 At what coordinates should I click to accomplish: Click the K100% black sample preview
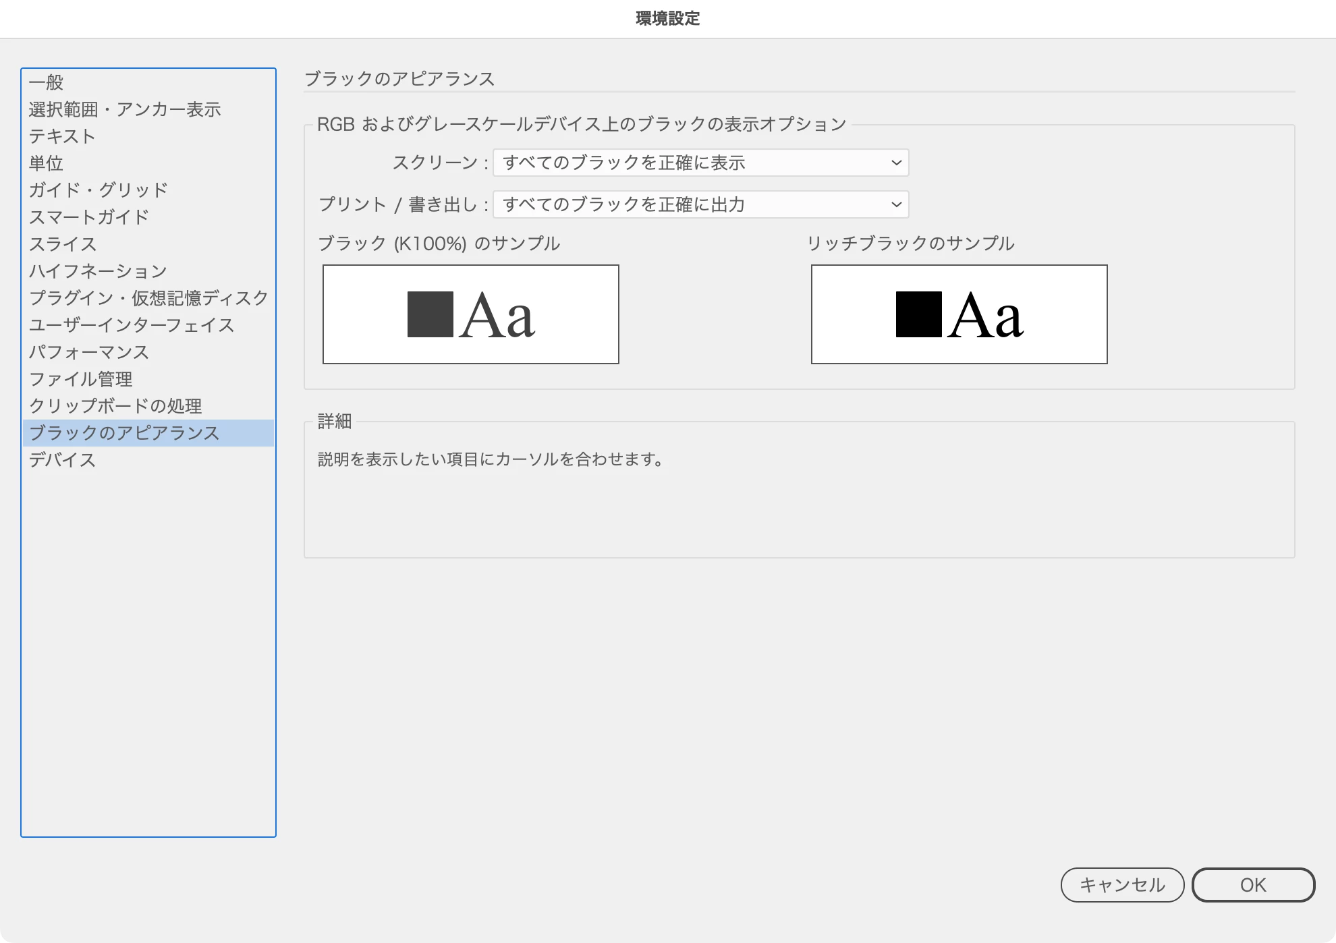click(x=471, y=314)
